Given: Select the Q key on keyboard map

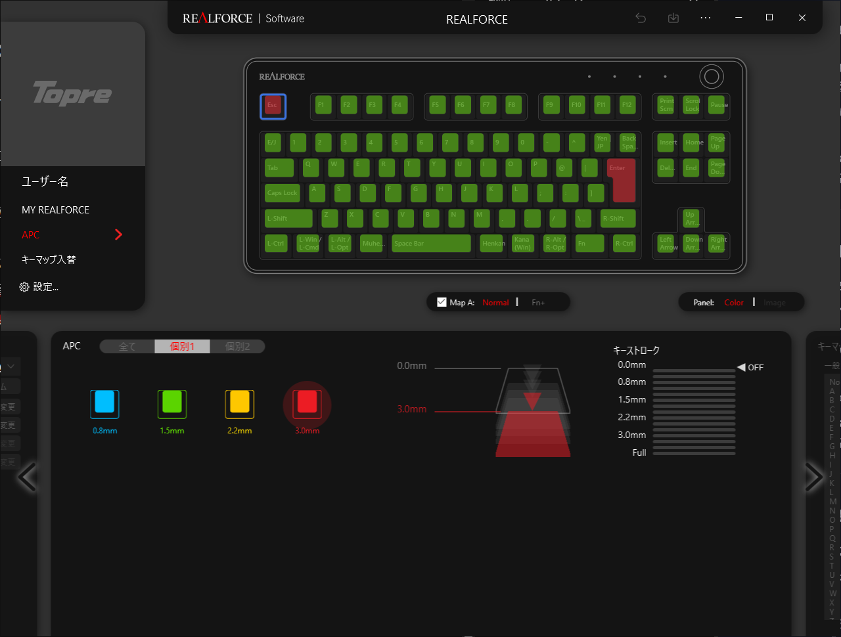Looking at the screenshot, I should (311, 167).
